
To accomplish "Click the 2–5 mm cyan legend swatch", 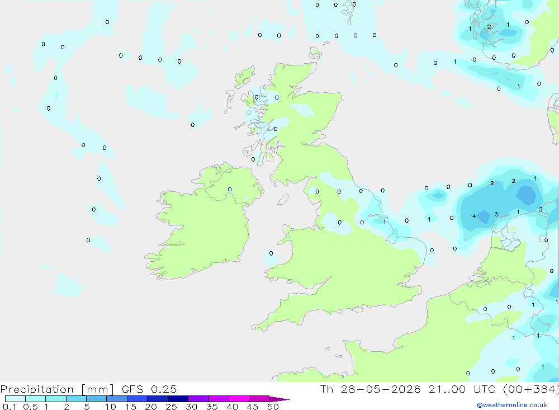I will pyautogui.click(x=76, y=399).
